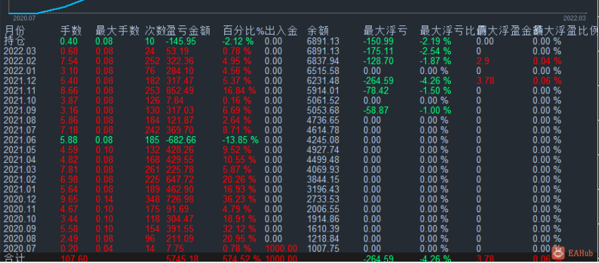Click the total profit 5745.18
Viewport: 599px width, 263px height.
click(182, 259)
